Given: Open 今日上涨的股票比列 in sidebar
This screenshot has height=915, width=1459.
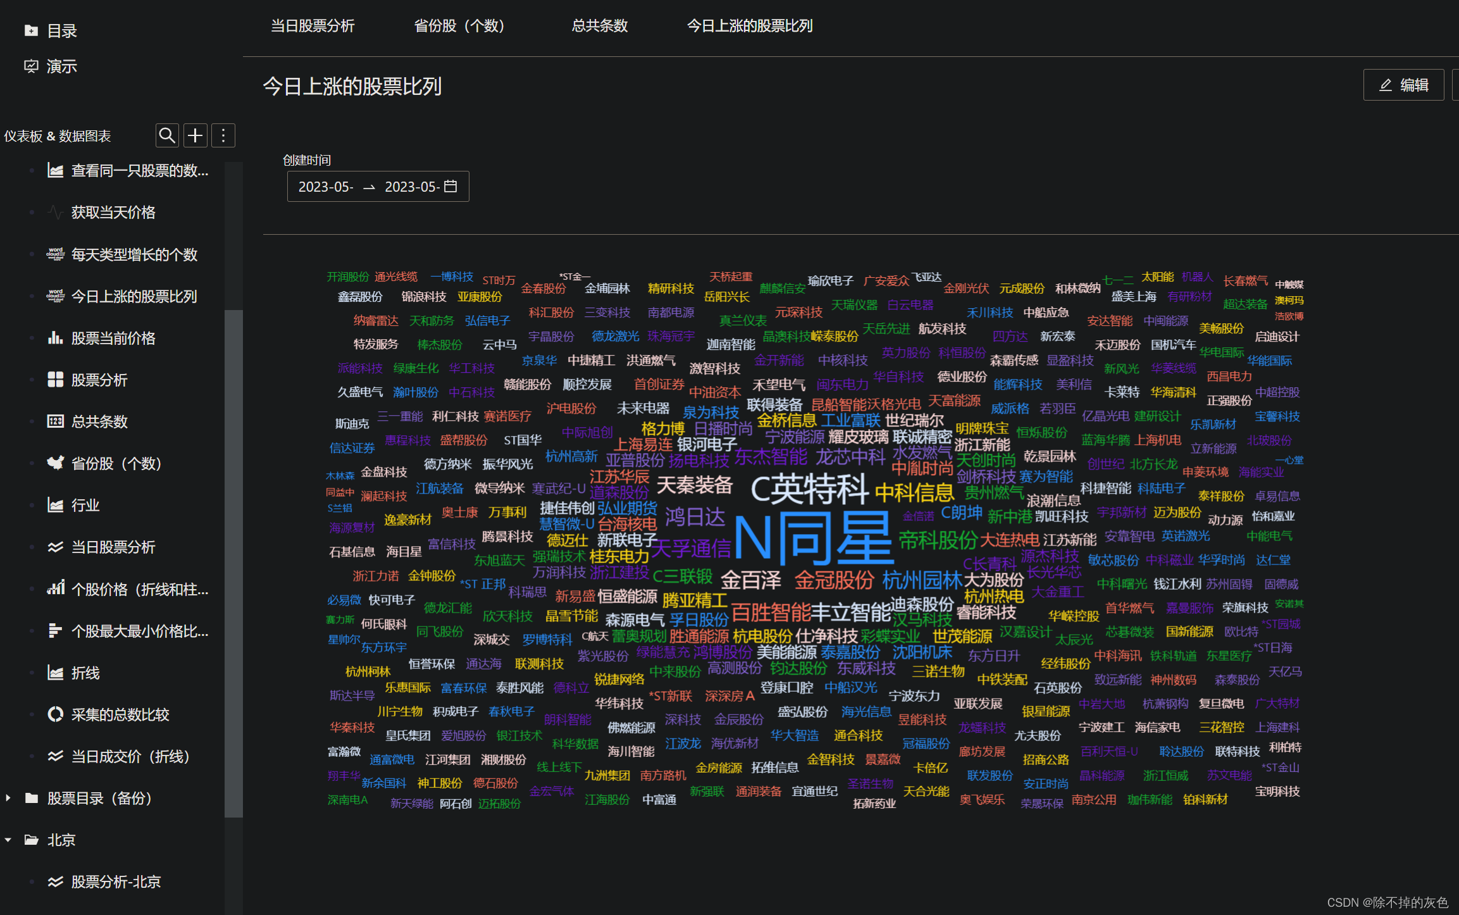Looking at the screenshot, I should [133, 296].
